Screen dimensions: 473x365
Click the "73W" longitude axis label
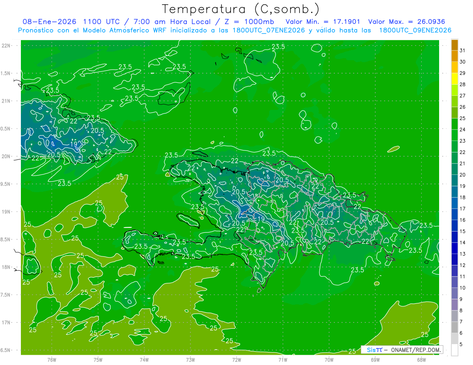pos(190,360)
